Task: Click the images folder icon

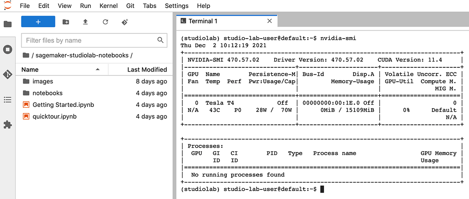Action: coord(26,81)
